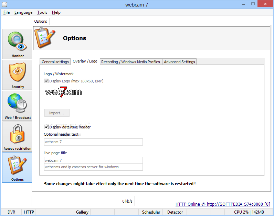Open the File menu
This screenshot has height=216, width=274.
[7, 12]
